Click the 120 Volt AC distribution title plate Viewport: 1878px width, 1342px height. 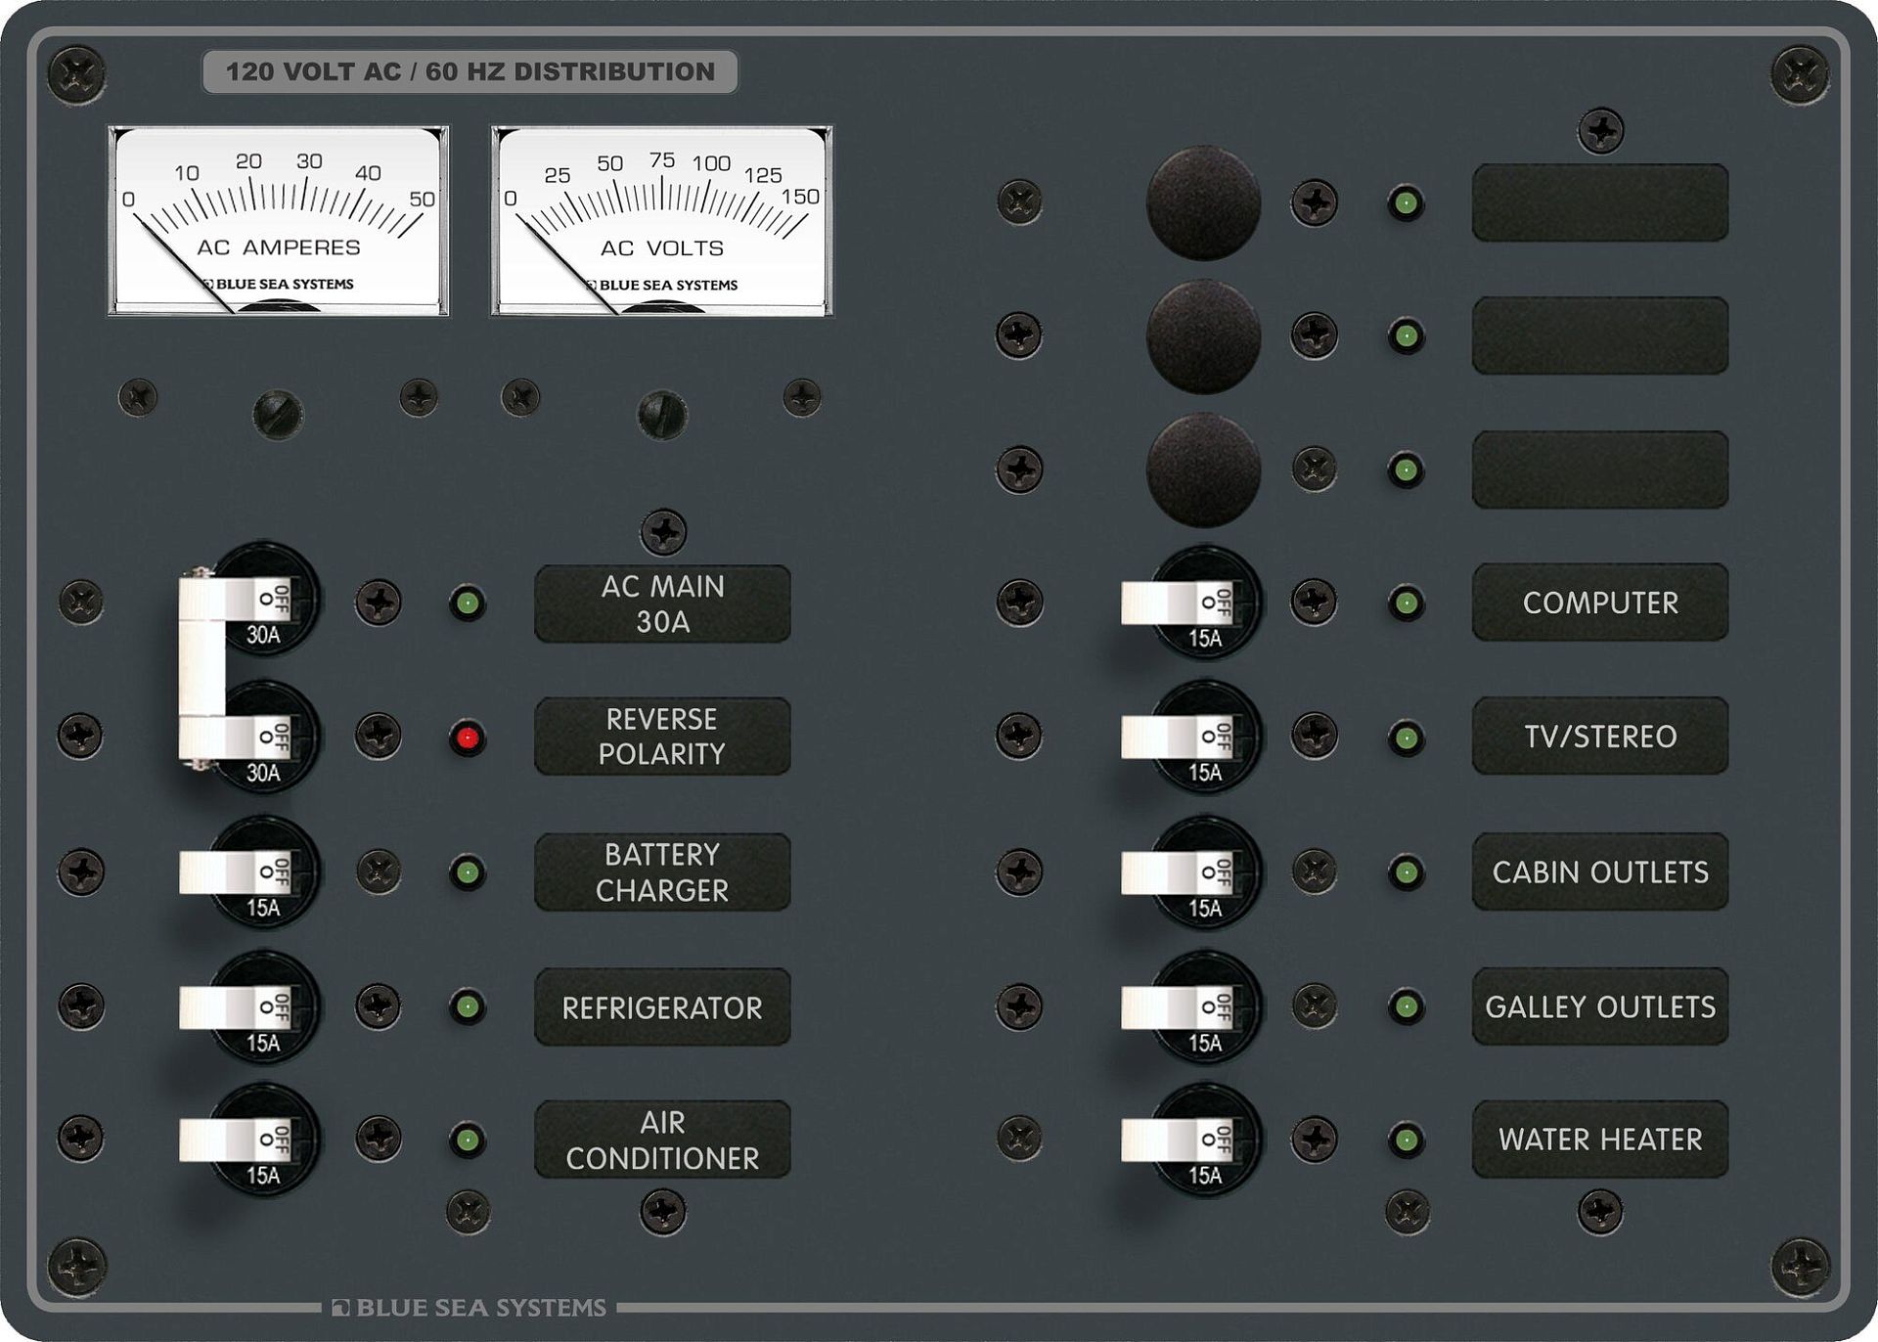click(x=469, y=71)
